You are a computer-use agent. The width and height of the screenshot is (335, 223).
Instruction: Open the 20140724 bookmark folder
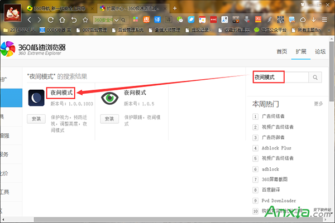pos(20,30)
